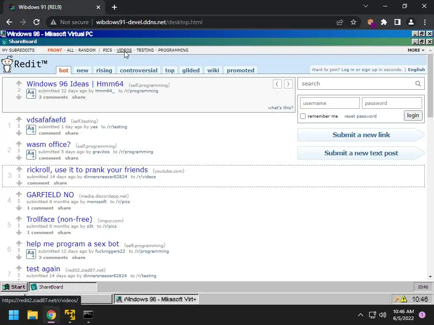This screenshot has width=434, height=325.
Task: Expand text preview for 'Windows 96 Ideas'
Action: click(x=31, y=94)
